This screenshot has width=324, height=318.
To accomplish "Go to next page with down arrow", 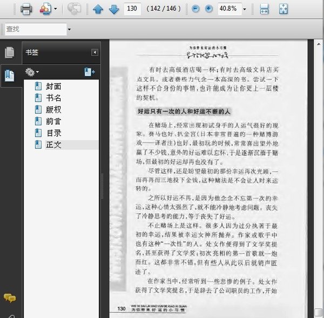I will point(114,9).
